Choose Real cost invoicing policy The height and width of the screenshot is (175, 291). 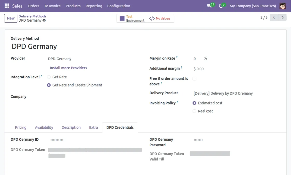194,111
